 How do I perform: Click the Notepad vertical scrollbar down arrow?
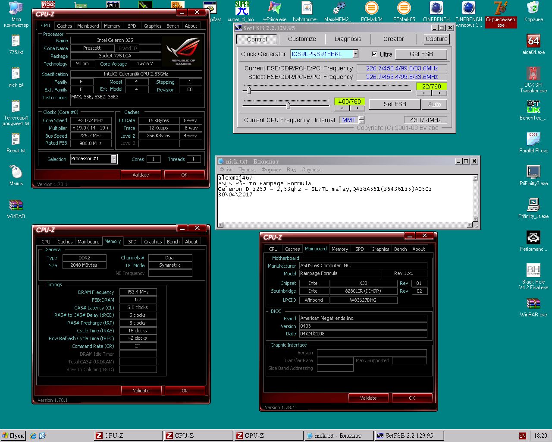coord(475,219)
